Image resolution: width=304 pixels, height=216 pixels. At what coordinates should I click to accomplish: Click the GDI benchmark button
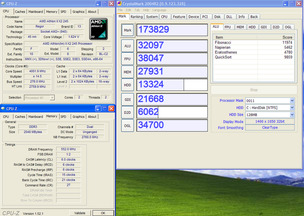tap(128, 100)
